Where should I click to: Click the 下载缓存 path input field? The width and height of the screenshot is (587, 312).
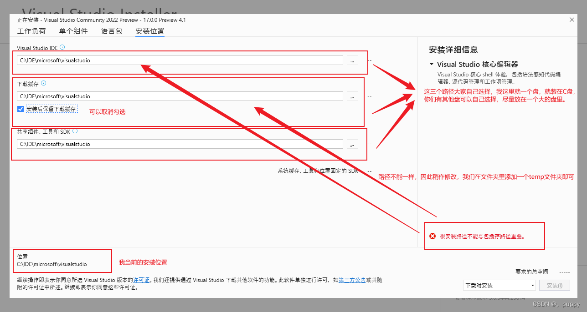[x=180, y=96]
